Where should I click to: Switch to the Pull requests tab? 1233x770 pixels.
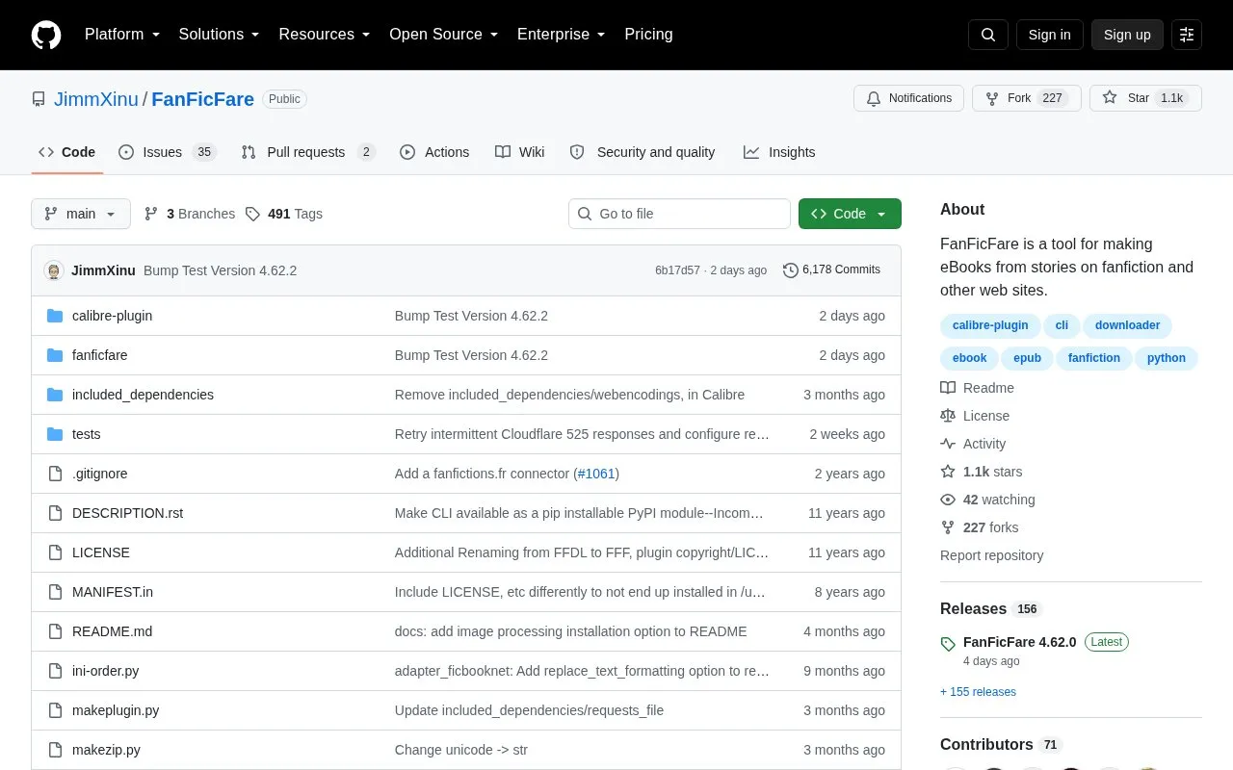pos(307,152)
